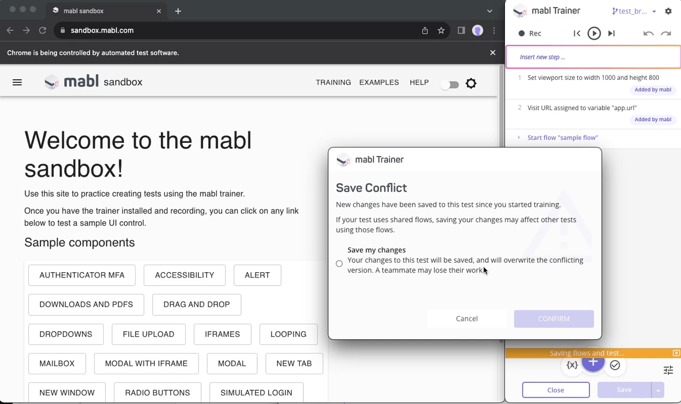Open the RADIO BUTTONS component
Viewport: 681px width, 404px height.
(157, 392)
